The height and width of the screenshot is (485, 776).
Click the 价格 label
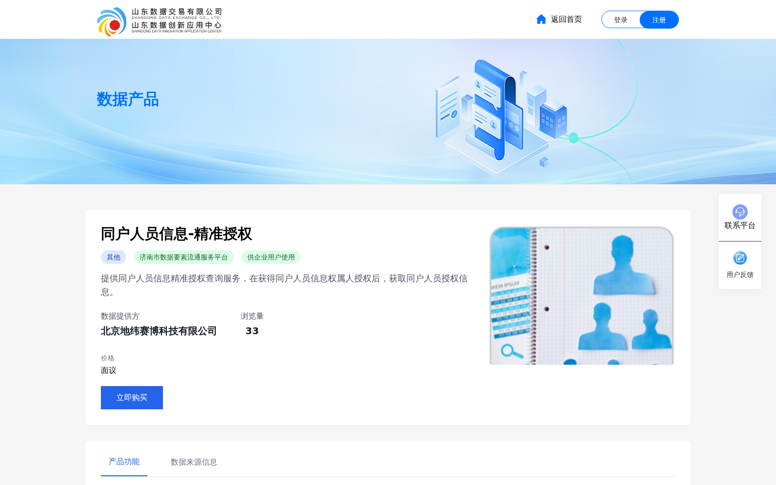point(108,358)
